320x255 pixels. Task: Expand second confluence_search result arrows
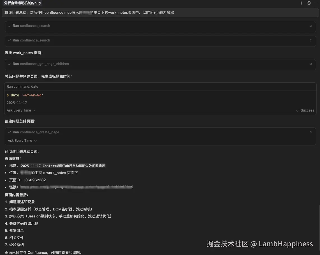(310, 40)
